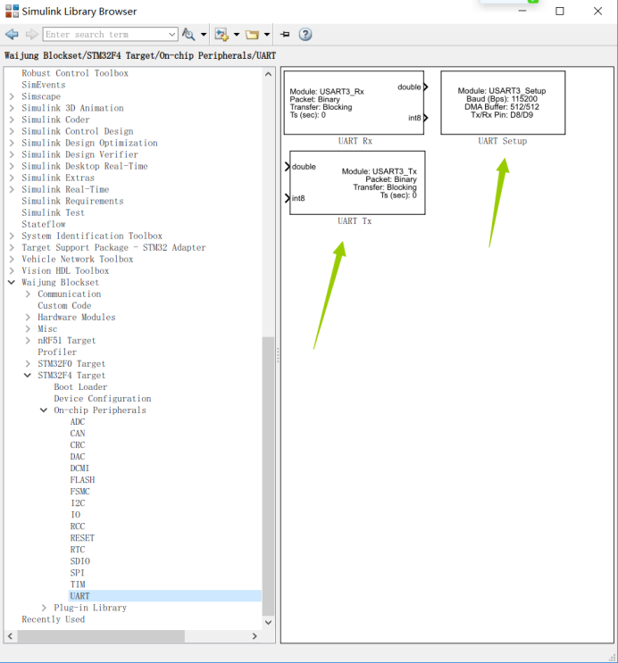This screenshot has width=618, height=663.
Task: Select Profiler under Waijung Blockset
Action: (x=57, y=352)
